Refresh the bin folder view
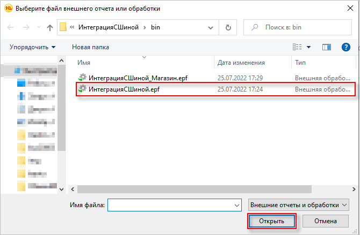 229,27
